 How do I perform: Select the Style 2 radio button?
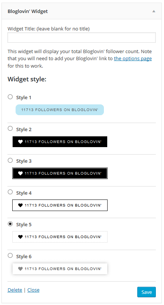pos(10,129)
